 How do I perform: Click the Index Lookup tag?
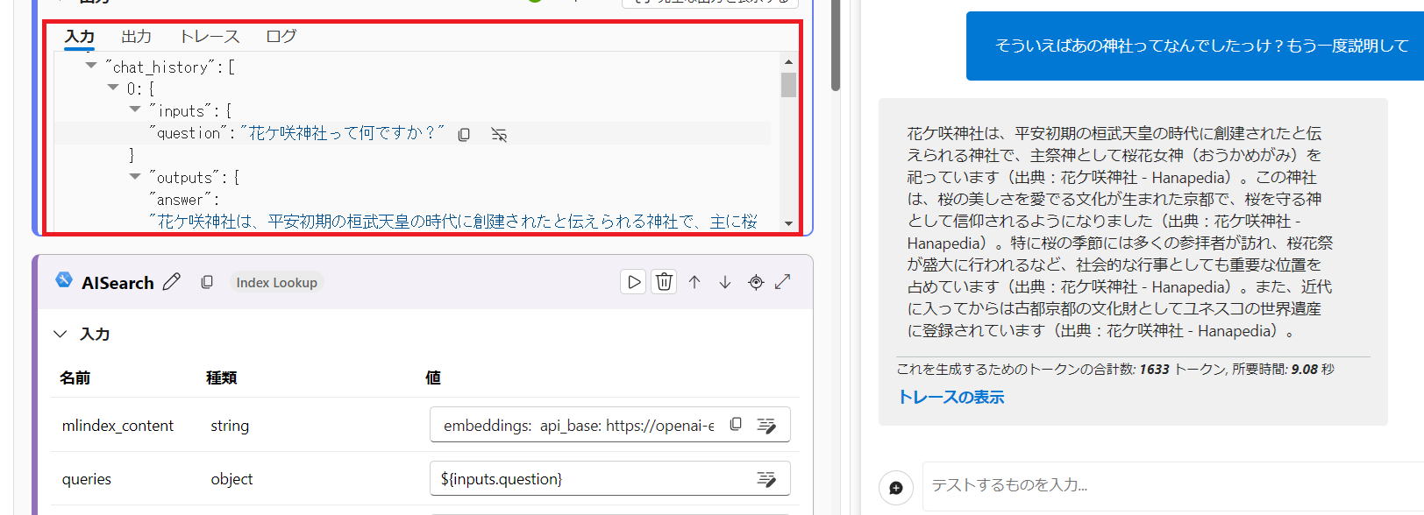point(277,282)
